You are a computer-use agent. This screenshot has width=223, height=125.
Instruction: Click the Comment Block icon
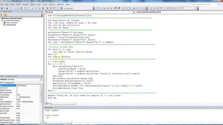[126, 8]
